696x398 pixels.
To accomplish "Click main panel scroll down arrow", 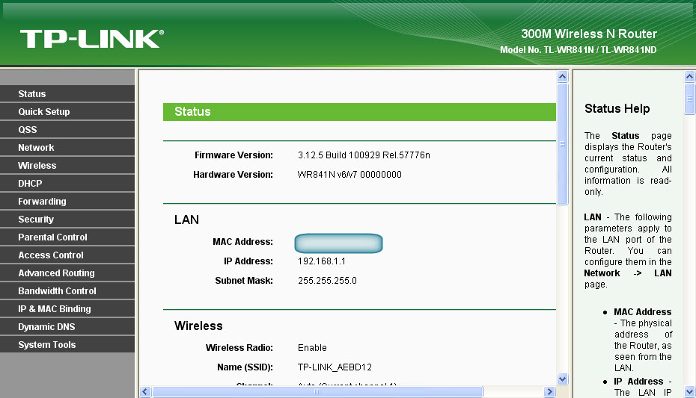I will 563,379.
